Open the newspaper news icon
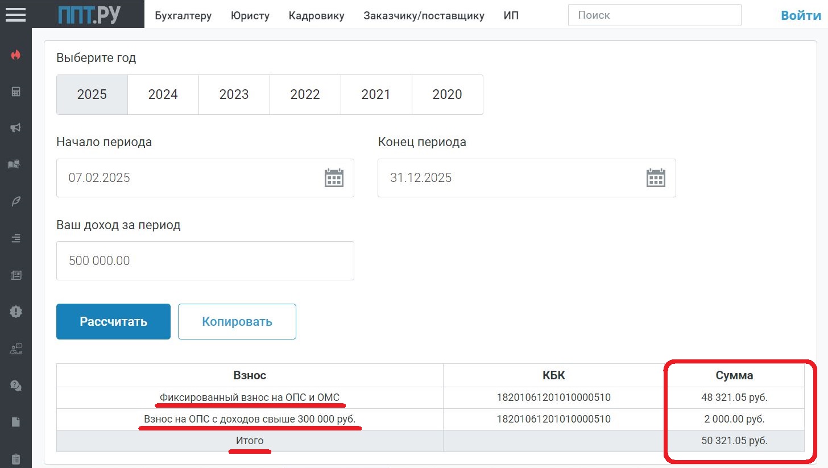The height and width of the screenshot is (468, 828). [15, 275]
